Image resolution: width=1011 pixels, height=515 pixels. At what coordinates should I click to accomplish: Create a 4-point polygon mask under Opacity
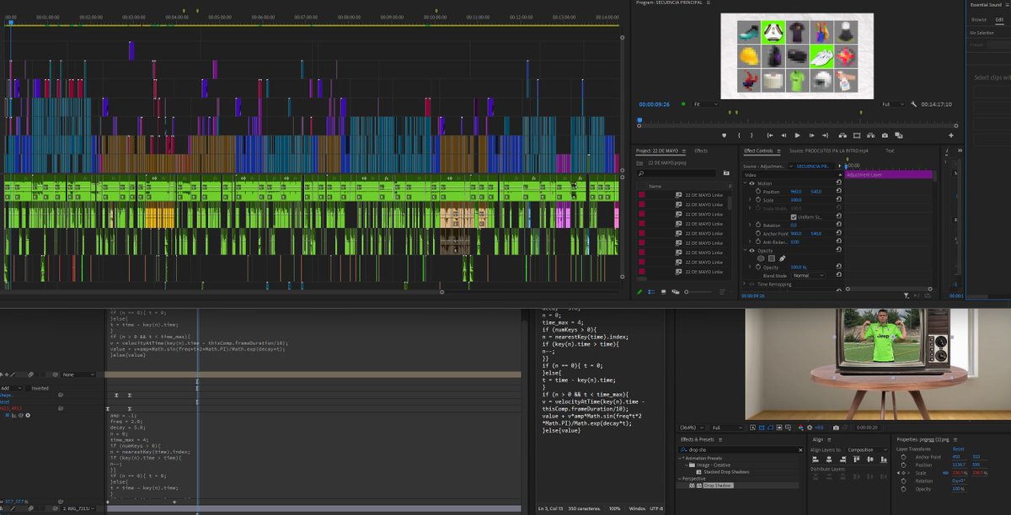(x=772, y=258)
